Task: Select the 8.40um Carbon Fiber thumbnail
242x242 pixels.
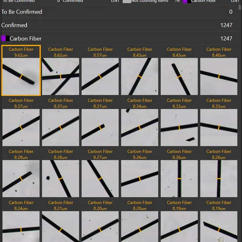Action: 219,70
